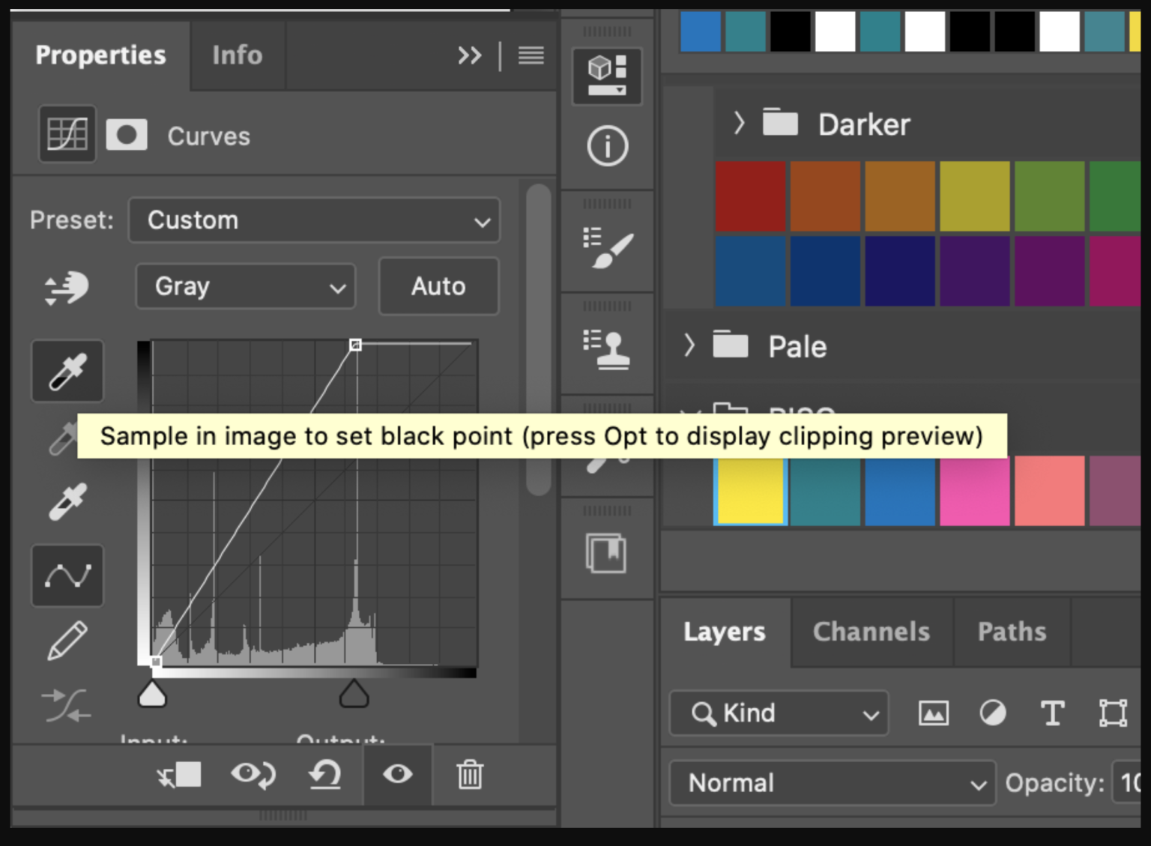Screen dimensions: 1151x846
Task: Select the white point eyedropper tool
Action: pos(67,501)
